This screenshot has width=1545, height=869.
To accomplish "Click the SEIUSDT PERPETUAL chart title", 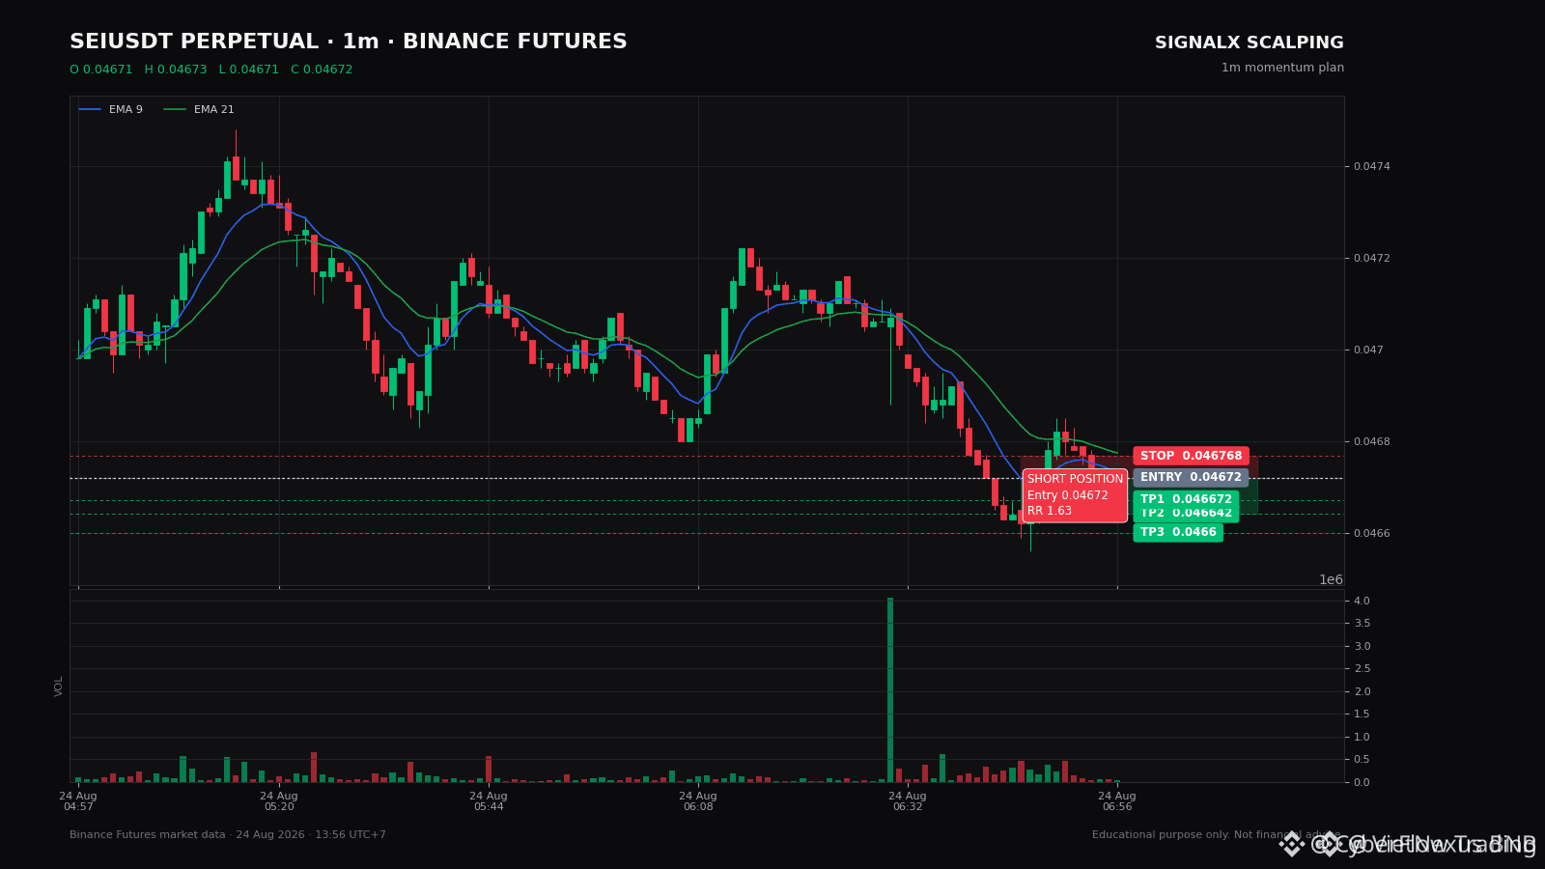I will point(349,42).
